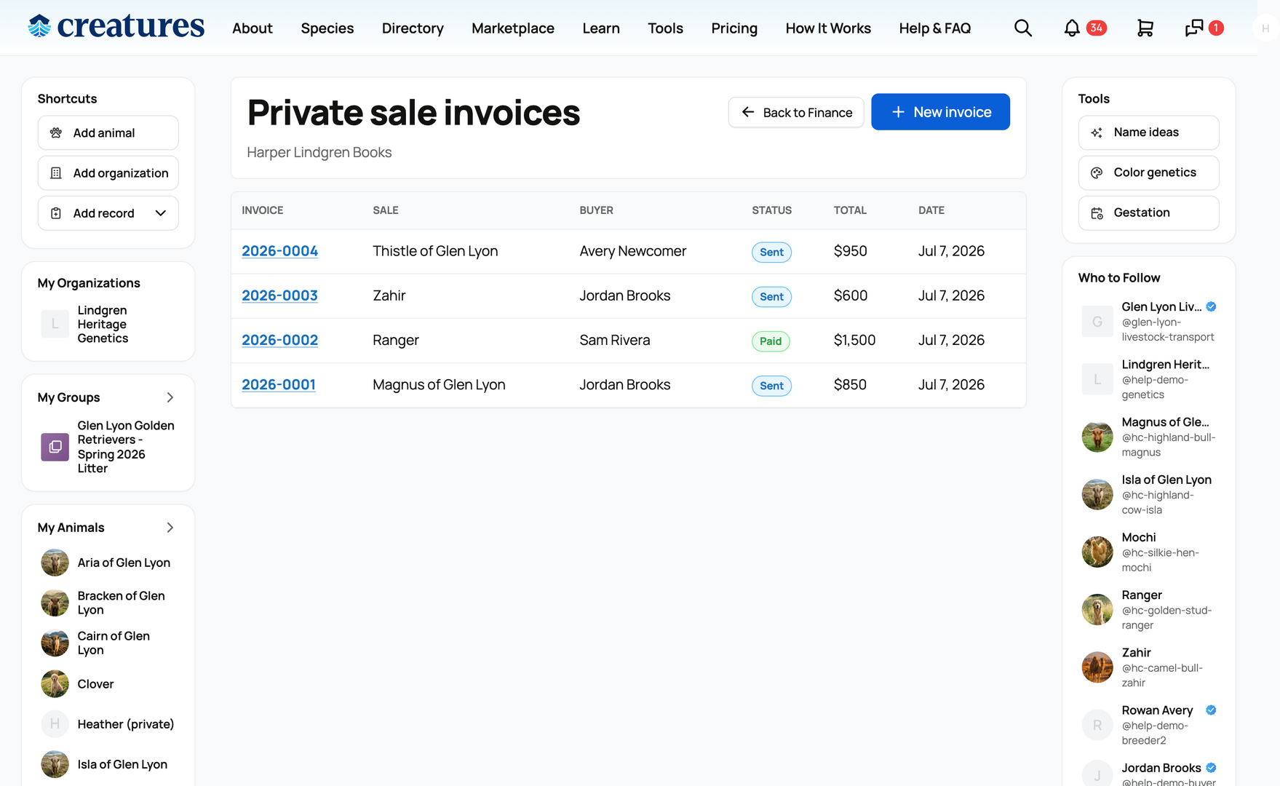Go to the Pricing page
1280x786 pixels.
tap(734, 28)
